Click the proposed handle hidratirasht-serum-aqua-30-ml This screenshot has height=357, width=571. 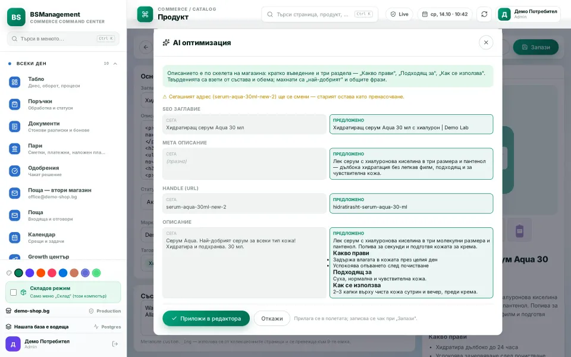pos(411,203)
